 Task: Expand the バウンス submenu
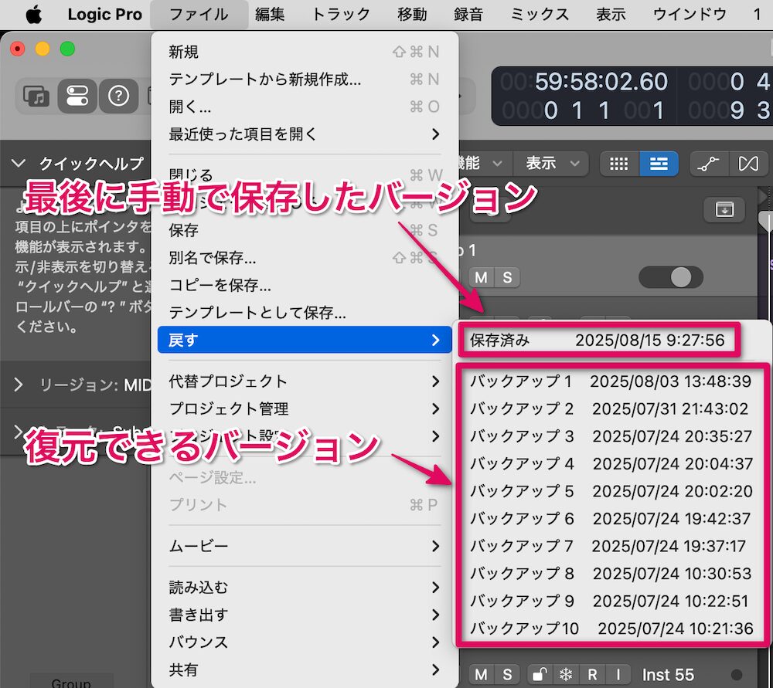305,642
